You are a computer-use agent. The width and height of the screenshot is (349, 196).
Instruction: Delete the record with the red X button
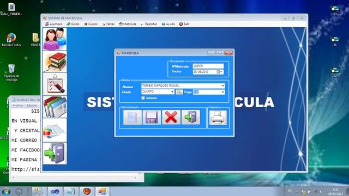point(171,118)
